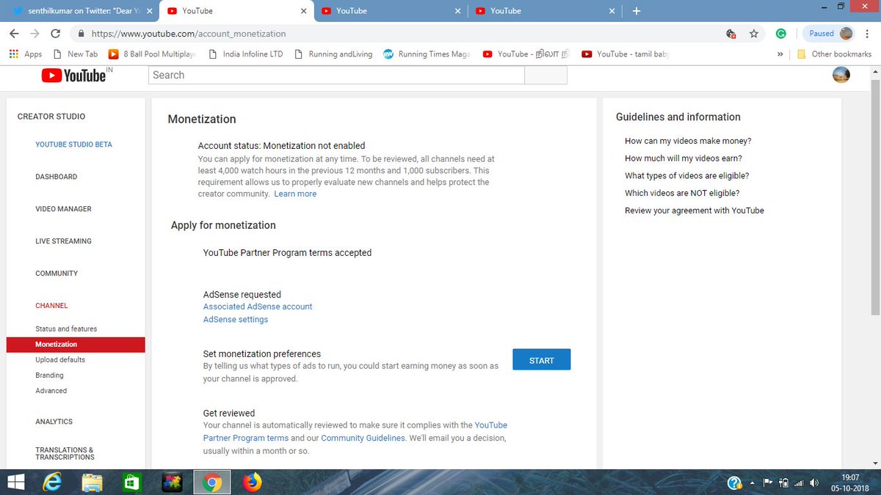The width and height of the screenshot is (881, 495).
Task: Open Review your agreement with YouTube
Action: [695, 210]
